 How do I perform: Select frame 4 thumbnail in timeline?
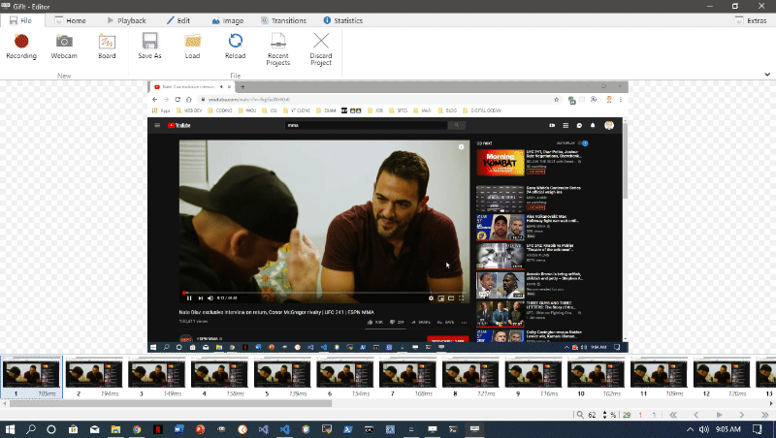pos(219,374)
